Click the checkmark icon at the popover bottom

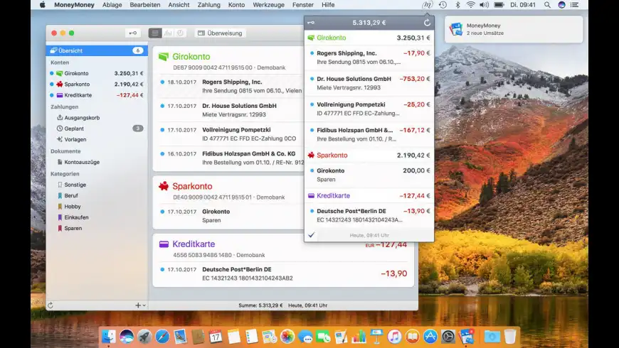pos(312,235)
